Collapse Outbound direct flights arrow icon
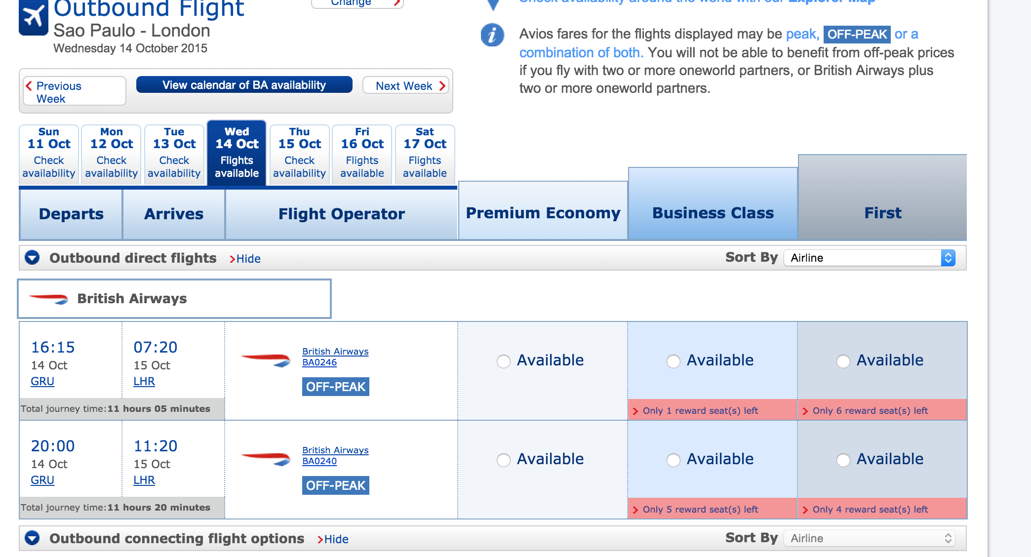 pyautogui.click(x=33, y=258)
